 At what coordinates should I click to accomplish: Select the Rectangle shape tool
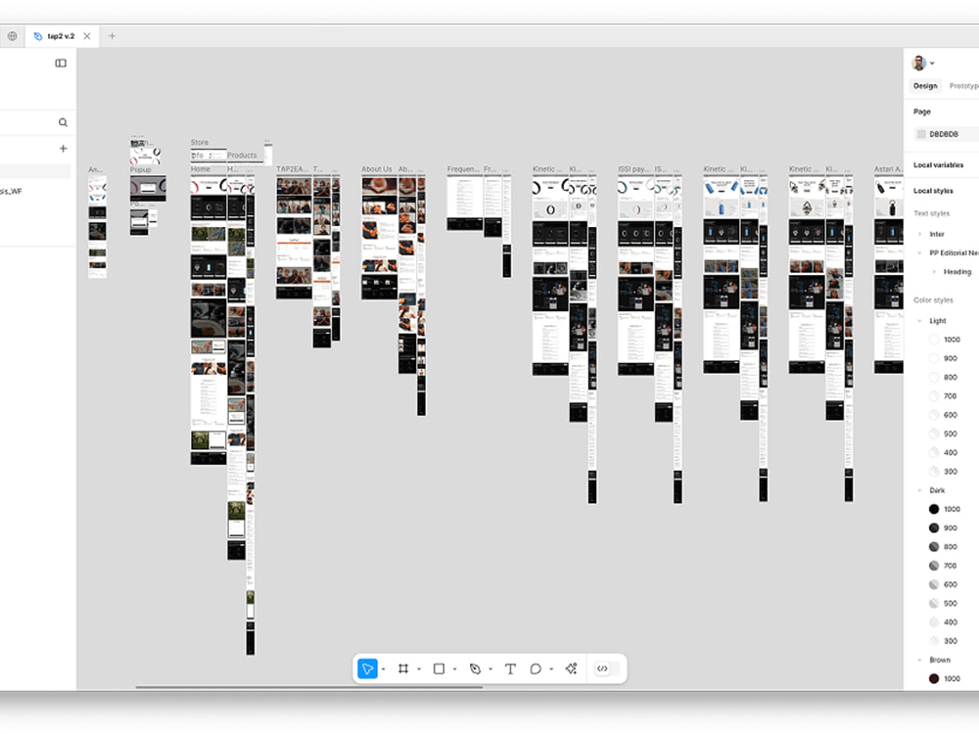[x=439, y=668]
